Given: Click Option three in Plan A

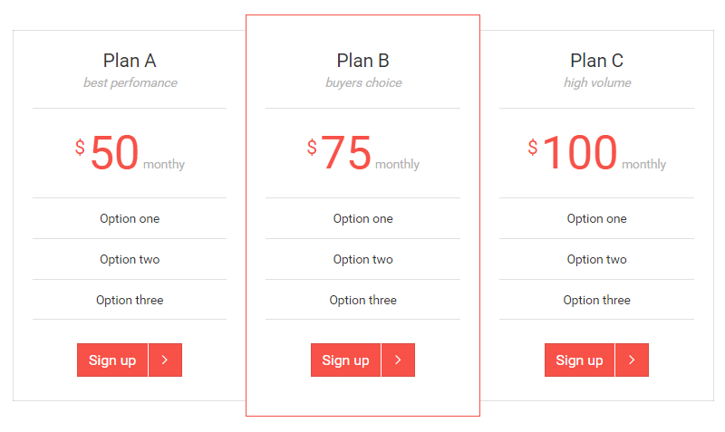Looking at the screenshot, I should pos(130,300).
